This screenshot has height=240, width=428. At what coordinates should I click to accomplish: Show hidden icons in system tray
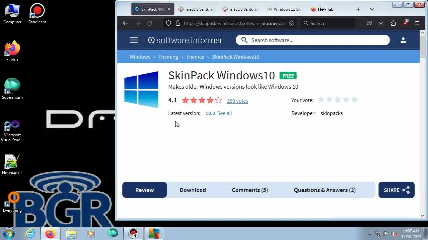click(x=370, y=234)
